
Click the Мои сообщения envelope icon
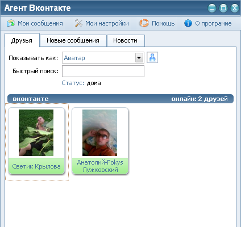[x=11, y=23]
